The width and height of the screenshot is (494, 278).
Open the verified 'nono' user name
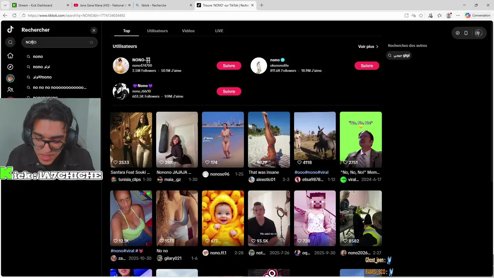[x=275, y=60]
